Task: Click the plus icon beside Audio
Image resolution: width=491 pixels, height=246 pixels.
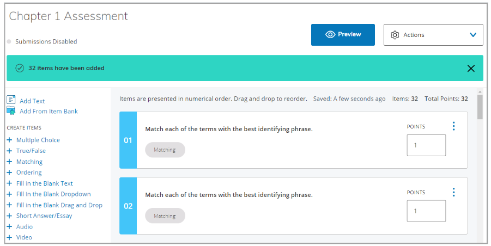Action: [9, 226]
